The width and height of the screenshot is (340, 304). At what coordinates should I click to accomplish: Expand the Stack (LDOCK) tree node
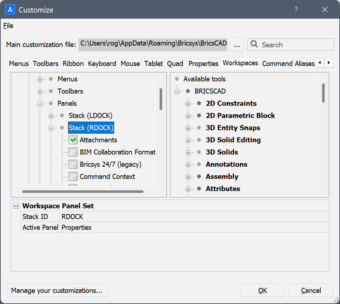coord(51,116)
